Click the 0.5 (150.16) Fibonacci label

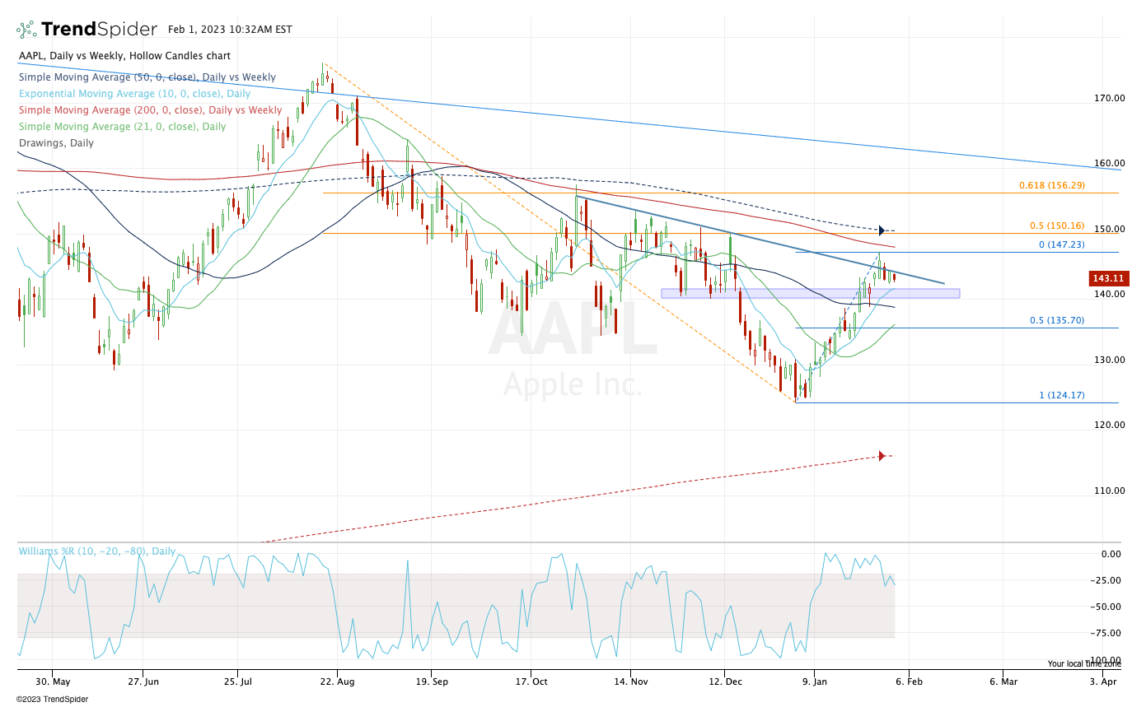(x=1058, y=226)
